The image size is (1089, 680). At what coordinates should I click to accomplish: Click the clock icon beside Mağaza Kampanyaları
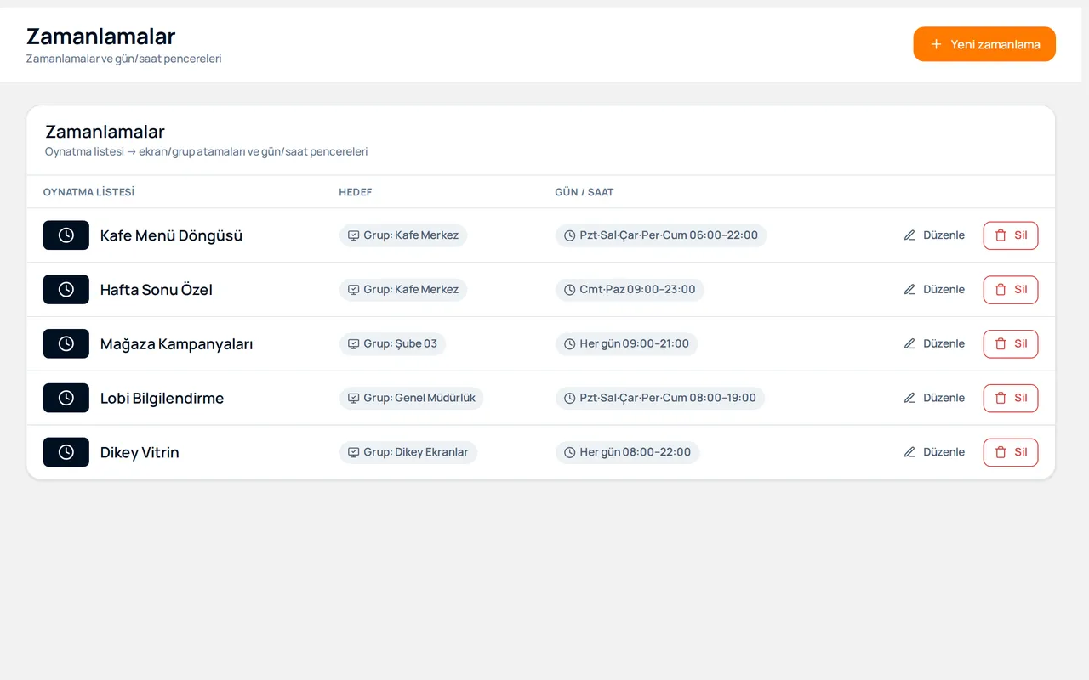point(66,343)
